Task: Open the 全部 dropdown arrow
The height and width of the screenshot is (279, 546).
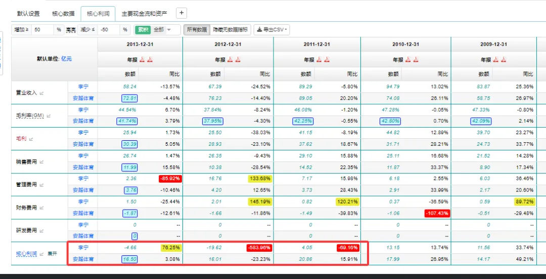Action: pos(169,30)
